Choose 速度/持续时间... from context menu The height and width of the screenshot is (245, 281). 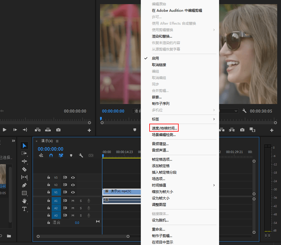coord(164,128)
